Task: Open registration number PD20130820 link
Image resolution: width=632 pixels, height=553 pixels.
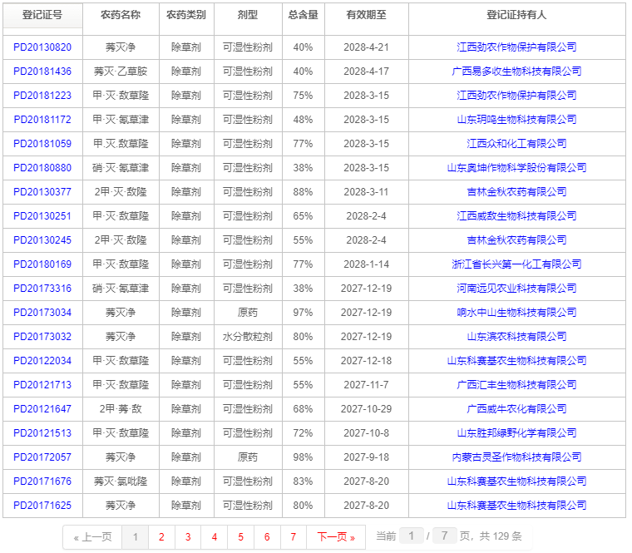Action: coord(42,47)
